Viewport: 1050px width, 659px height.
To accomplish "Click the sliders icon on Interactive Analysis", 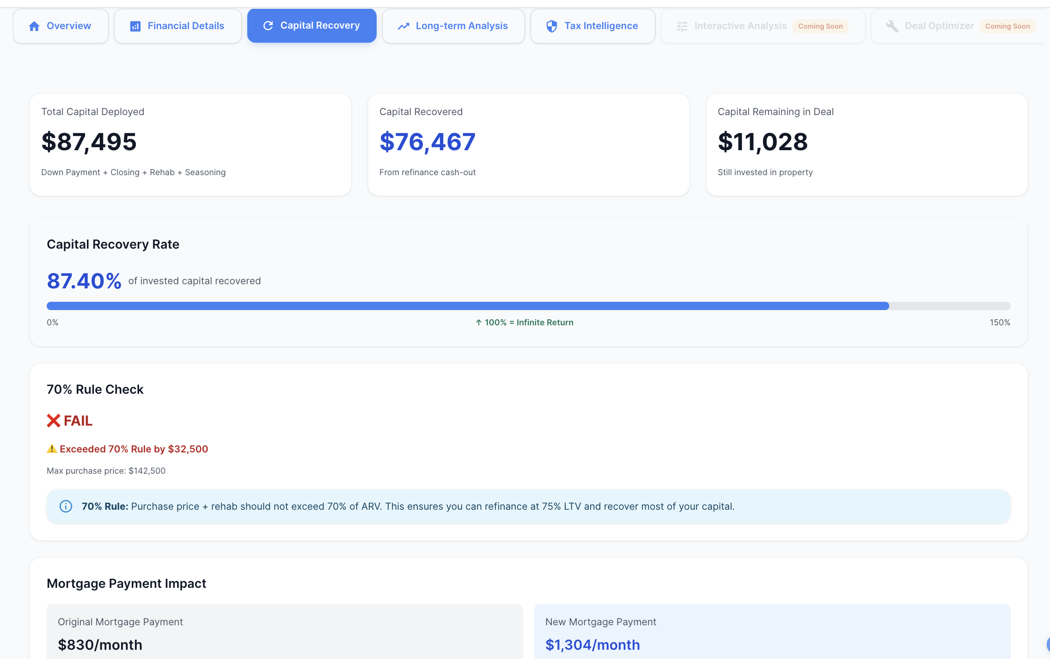I will [x=681, y=26].
